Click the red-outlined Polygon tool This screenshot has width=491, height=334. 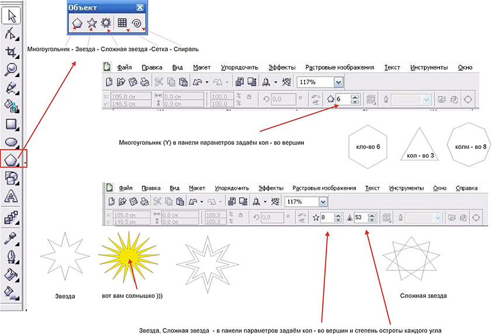tap(12, 159)
